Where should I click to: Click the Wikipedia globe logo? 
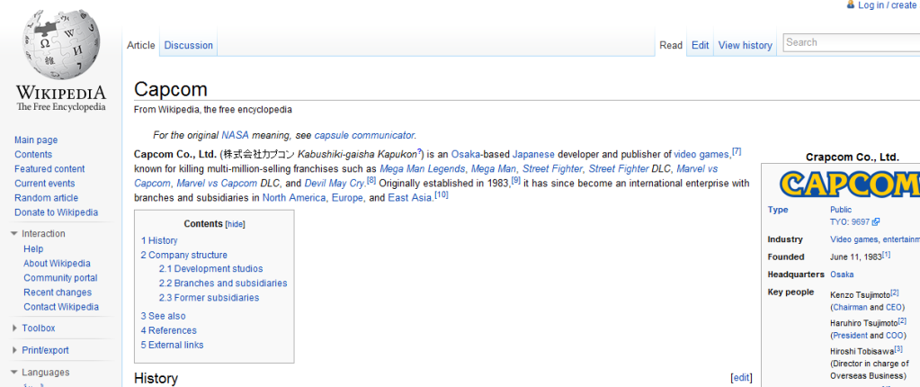(x=60, y=45)
